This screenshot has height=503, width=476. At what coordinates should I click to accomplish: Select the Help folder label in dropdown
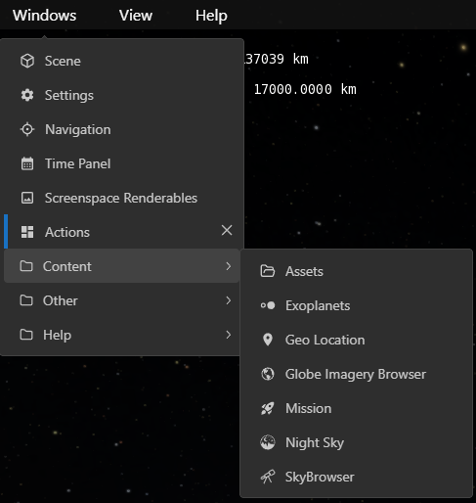pyautogui.click(x=57, y=336)
